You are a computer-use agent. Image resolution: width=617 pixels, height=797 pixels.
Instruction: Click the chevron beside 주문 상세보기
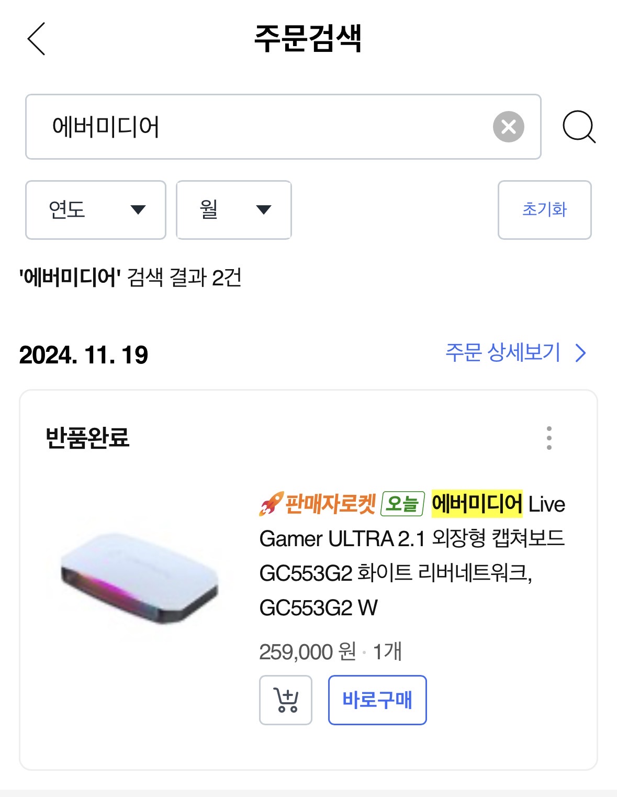(x=580, y=353)
